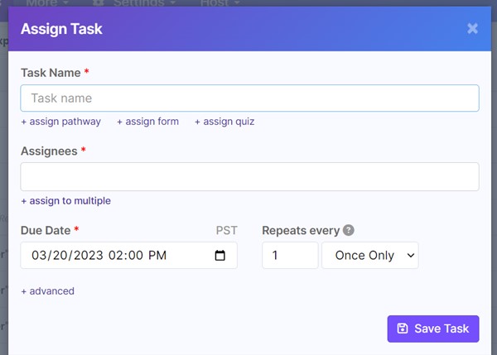Expand the advanced options
Screen dimensions: 497x355
click(x=47, y=290)
